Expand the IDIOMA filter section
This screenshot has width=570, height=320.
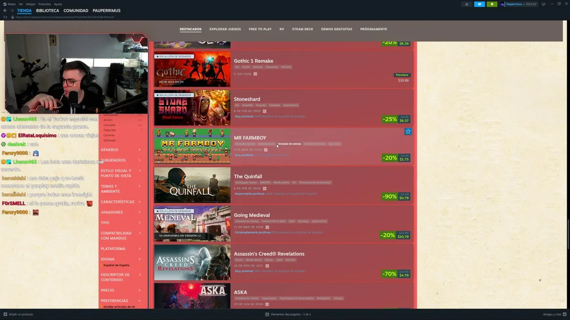coord(121,259)
